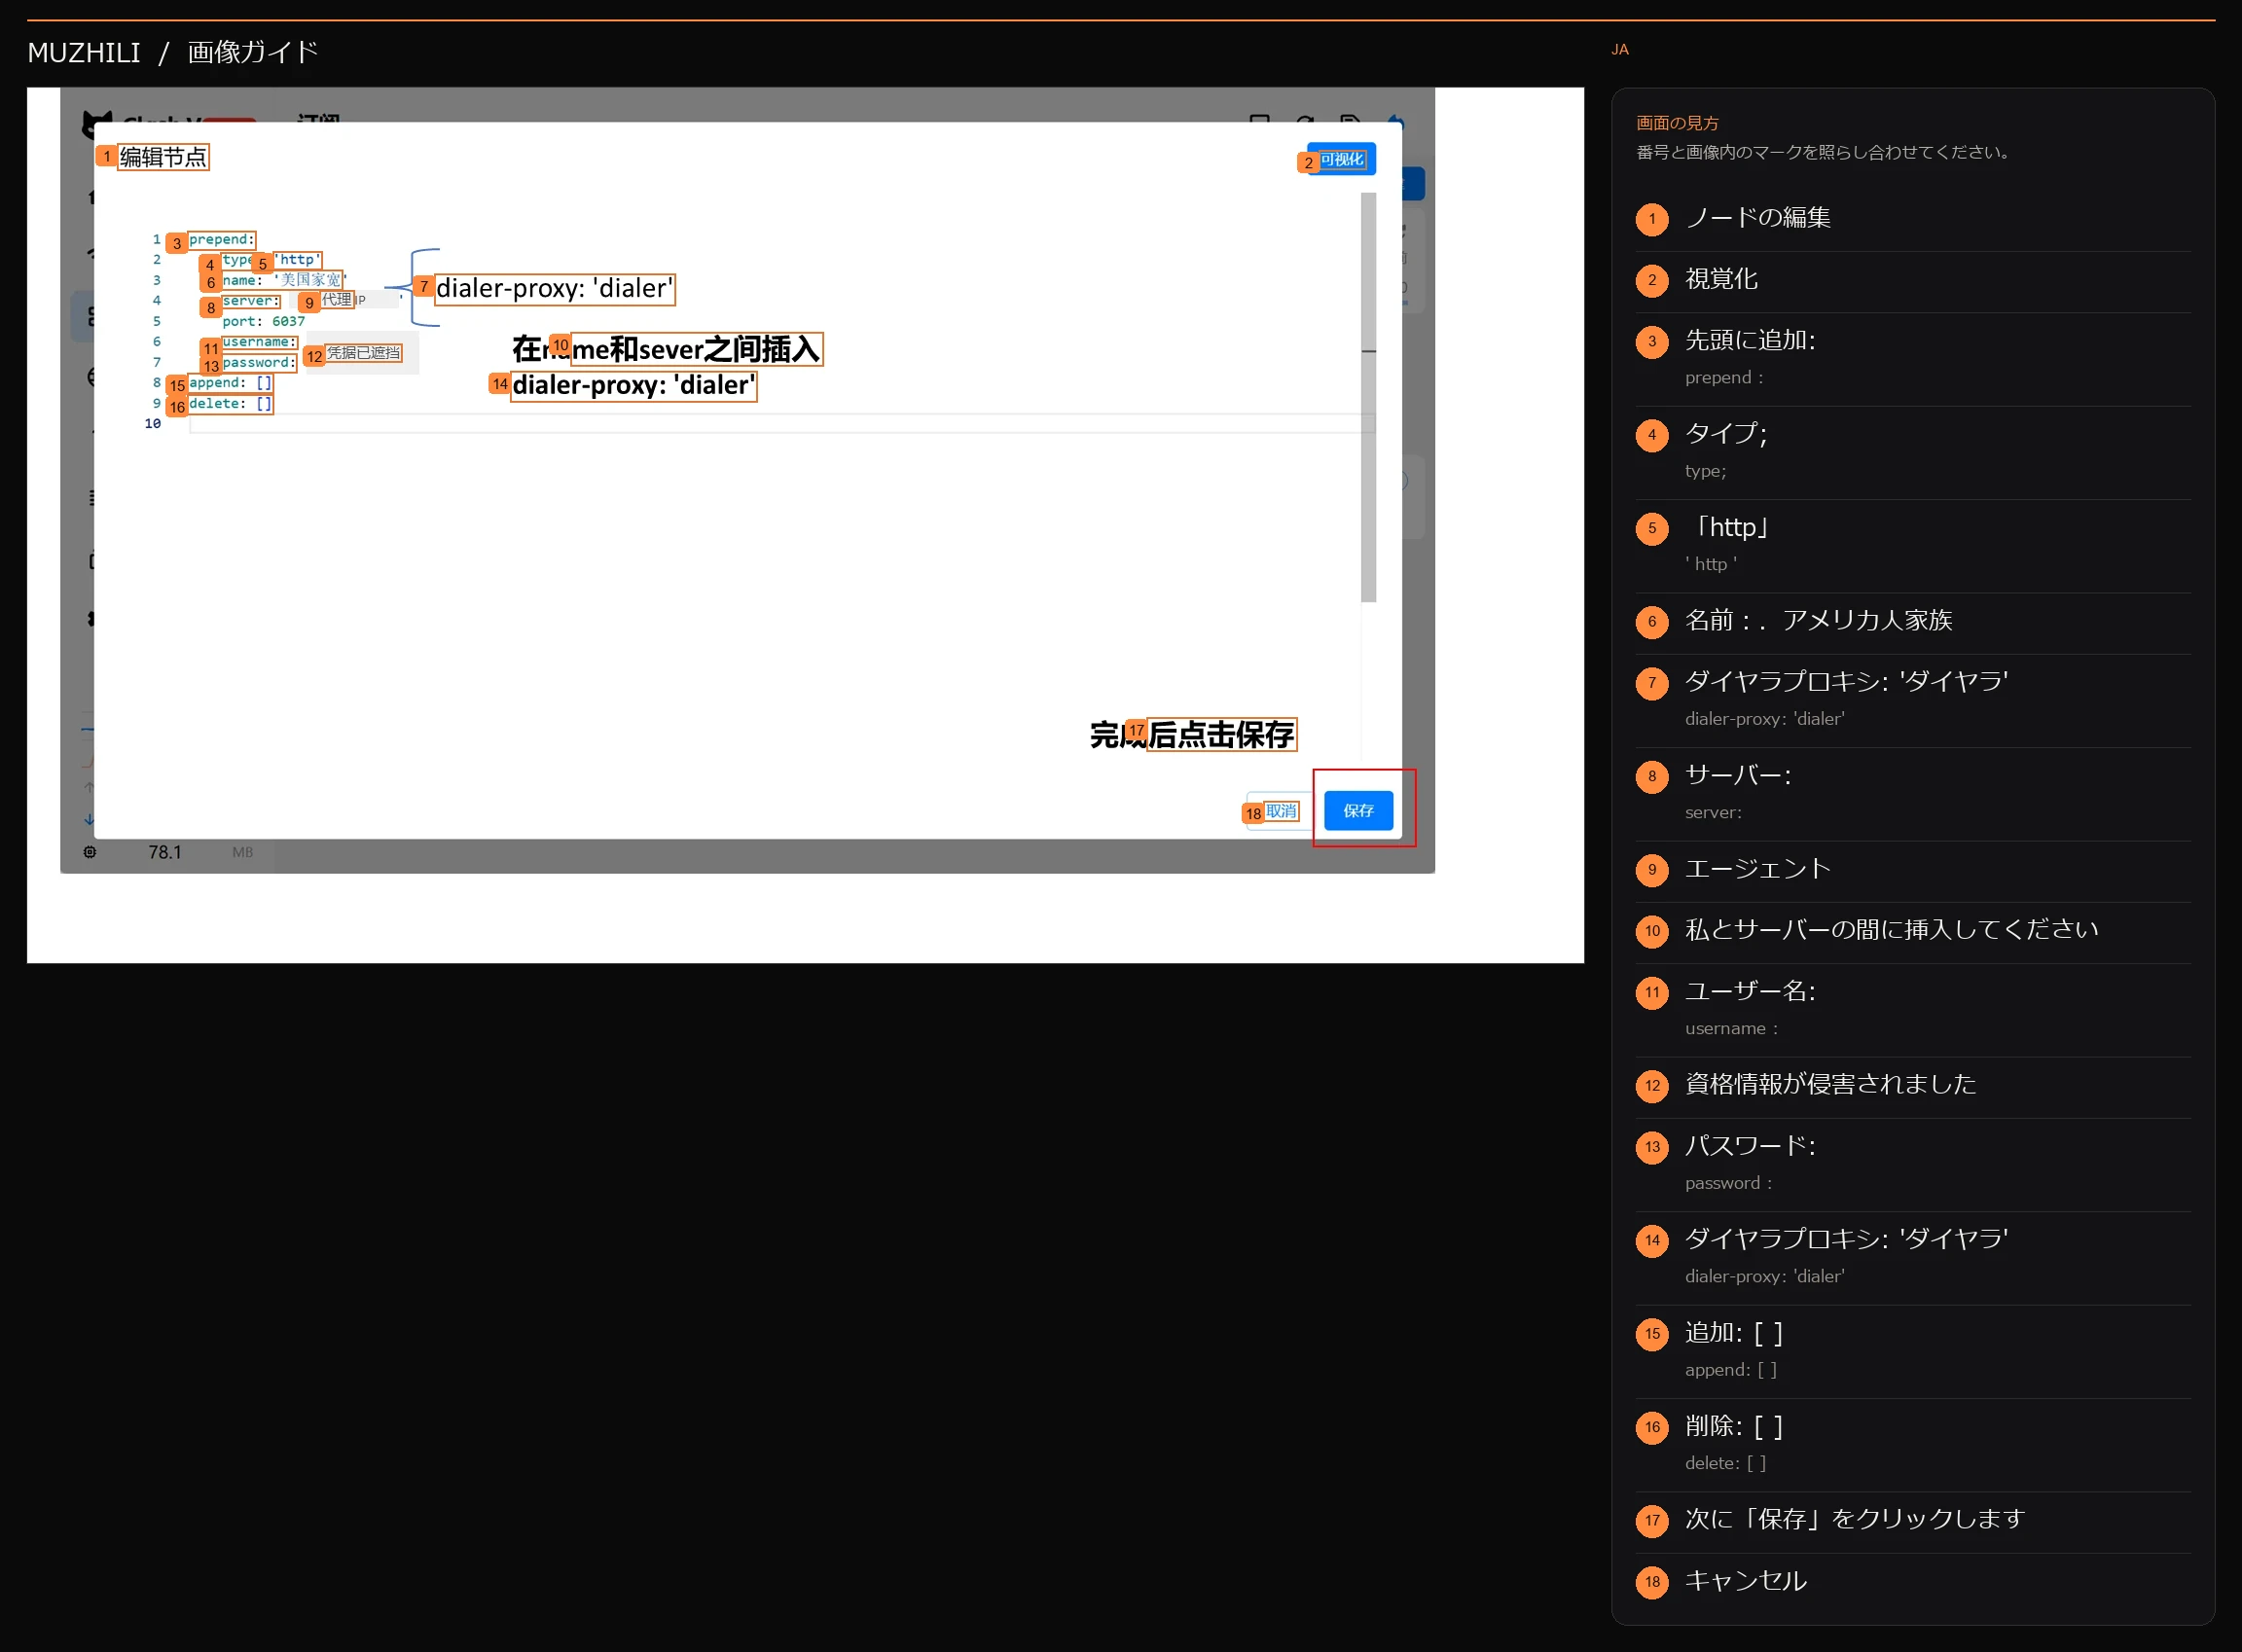2242x1652 pixels.
Task: Click the 取消 button in the guide image
Action: pyautogui.click(x=1281, y=811)
